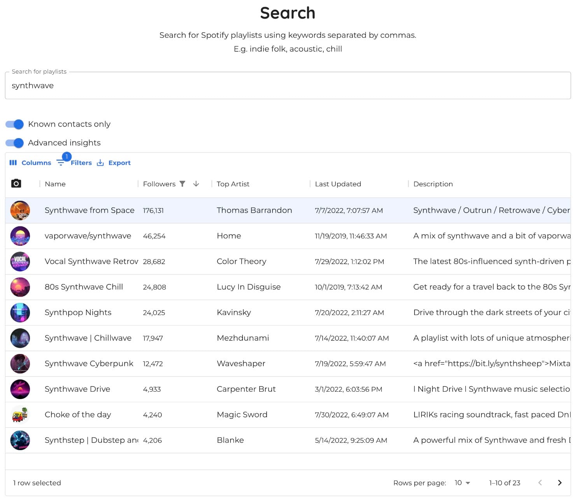This screenshot has width=576, height=501.
Task: Click the Vocal Synthwave Retrowave cover image
Action: tap(20, 262)
